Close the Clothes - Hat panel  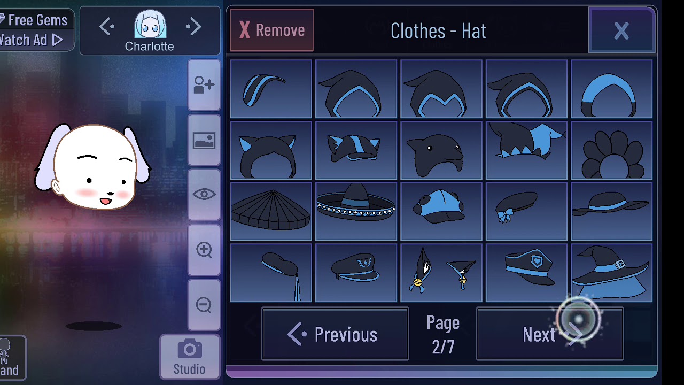(621, 30)
